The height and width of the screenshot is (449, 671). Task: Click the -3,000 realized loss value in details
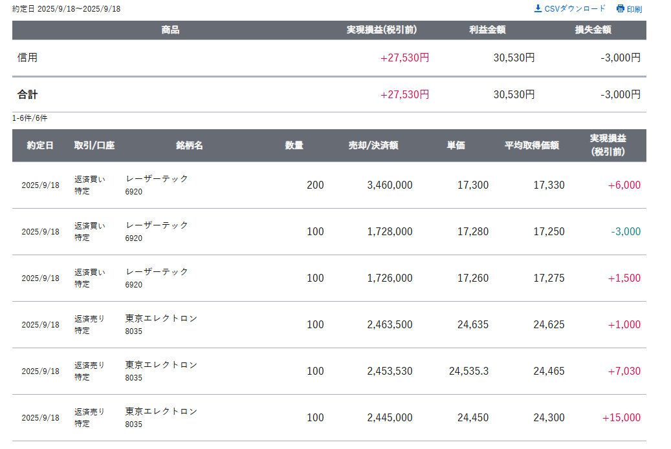(625, 231)
